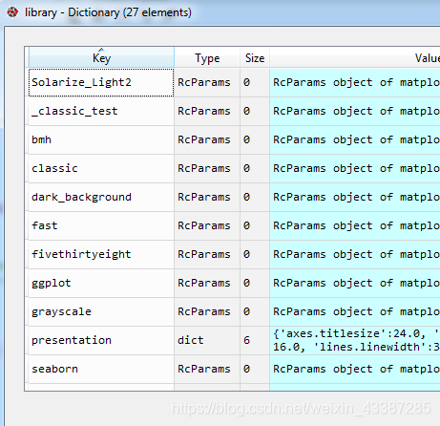Viewport: 440px width, 426px height.
Task: Select the dark_background key cell
Action: tap(101, 197)
